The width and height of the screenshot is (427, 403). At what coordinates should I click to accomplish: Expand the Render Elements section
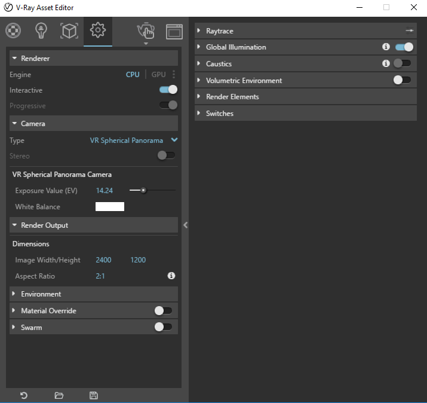306,96
